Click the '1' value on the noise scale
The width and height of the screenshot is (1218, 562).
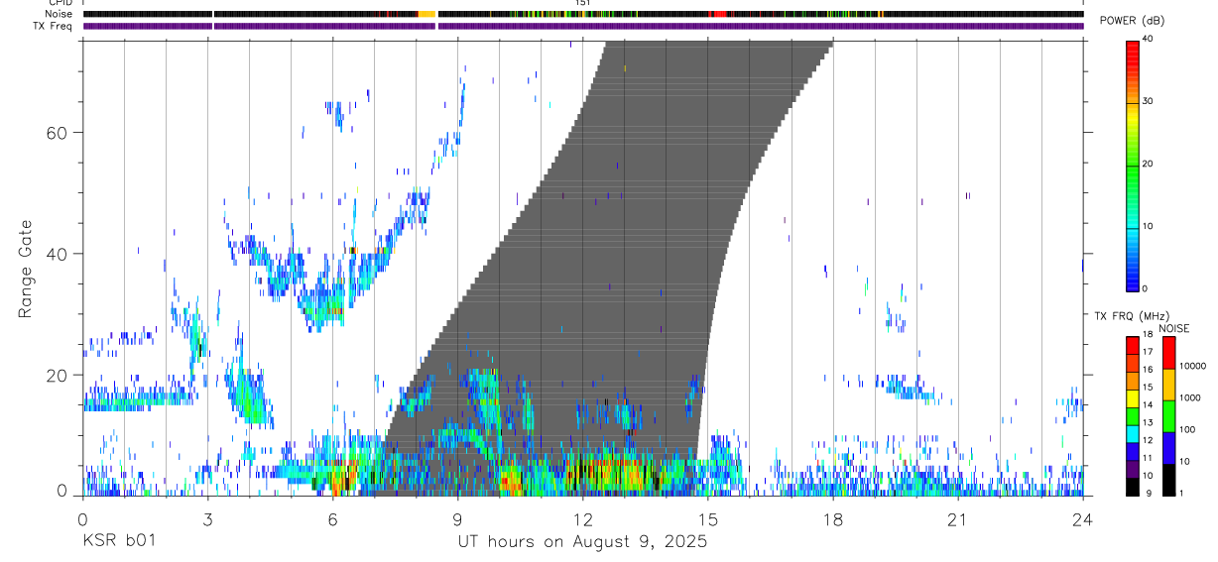[1181, 493]
